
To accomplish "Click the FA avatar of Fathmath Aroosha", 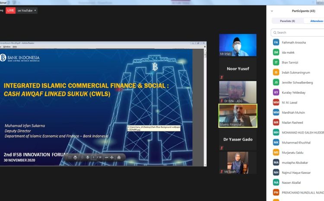I will click(276, 42).
